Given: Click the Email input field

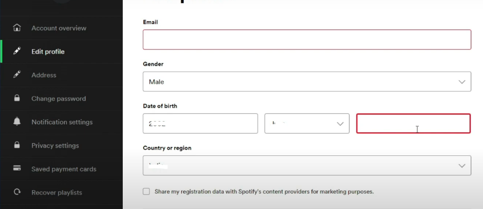Looking at the screenshot, I should pyautogui.click(x=307, y=39).
